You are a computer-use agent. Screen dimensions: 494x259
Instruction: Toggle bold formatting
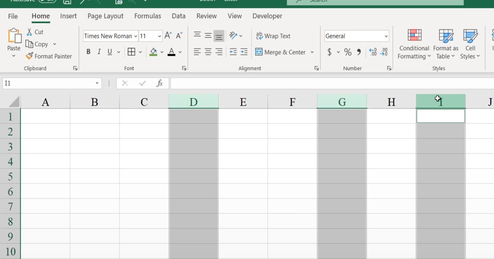click(x=88, y=51)
